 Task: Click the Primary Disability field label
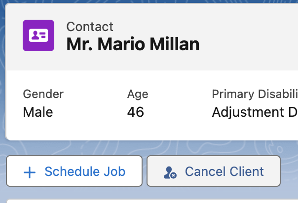(255, 94)
